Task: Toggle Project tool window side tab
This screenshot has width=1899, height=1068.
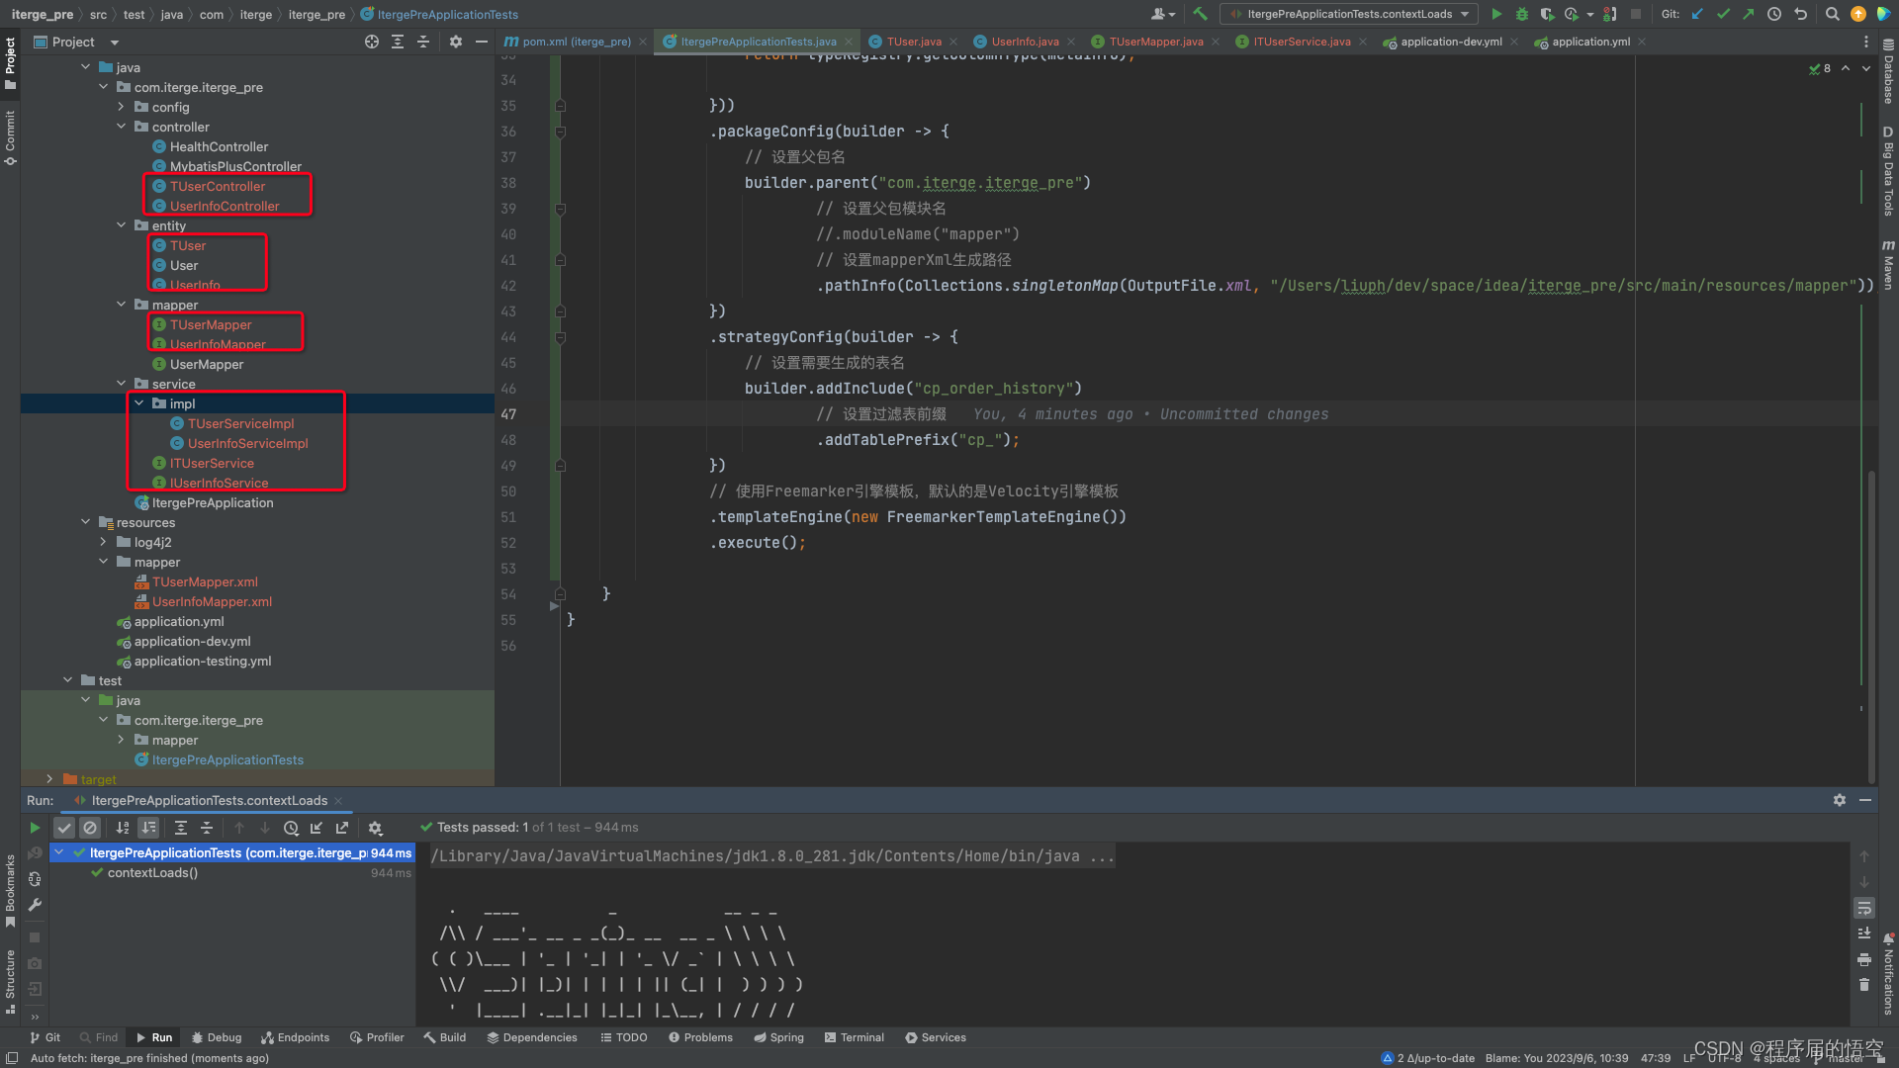Action: click(10, 63)
